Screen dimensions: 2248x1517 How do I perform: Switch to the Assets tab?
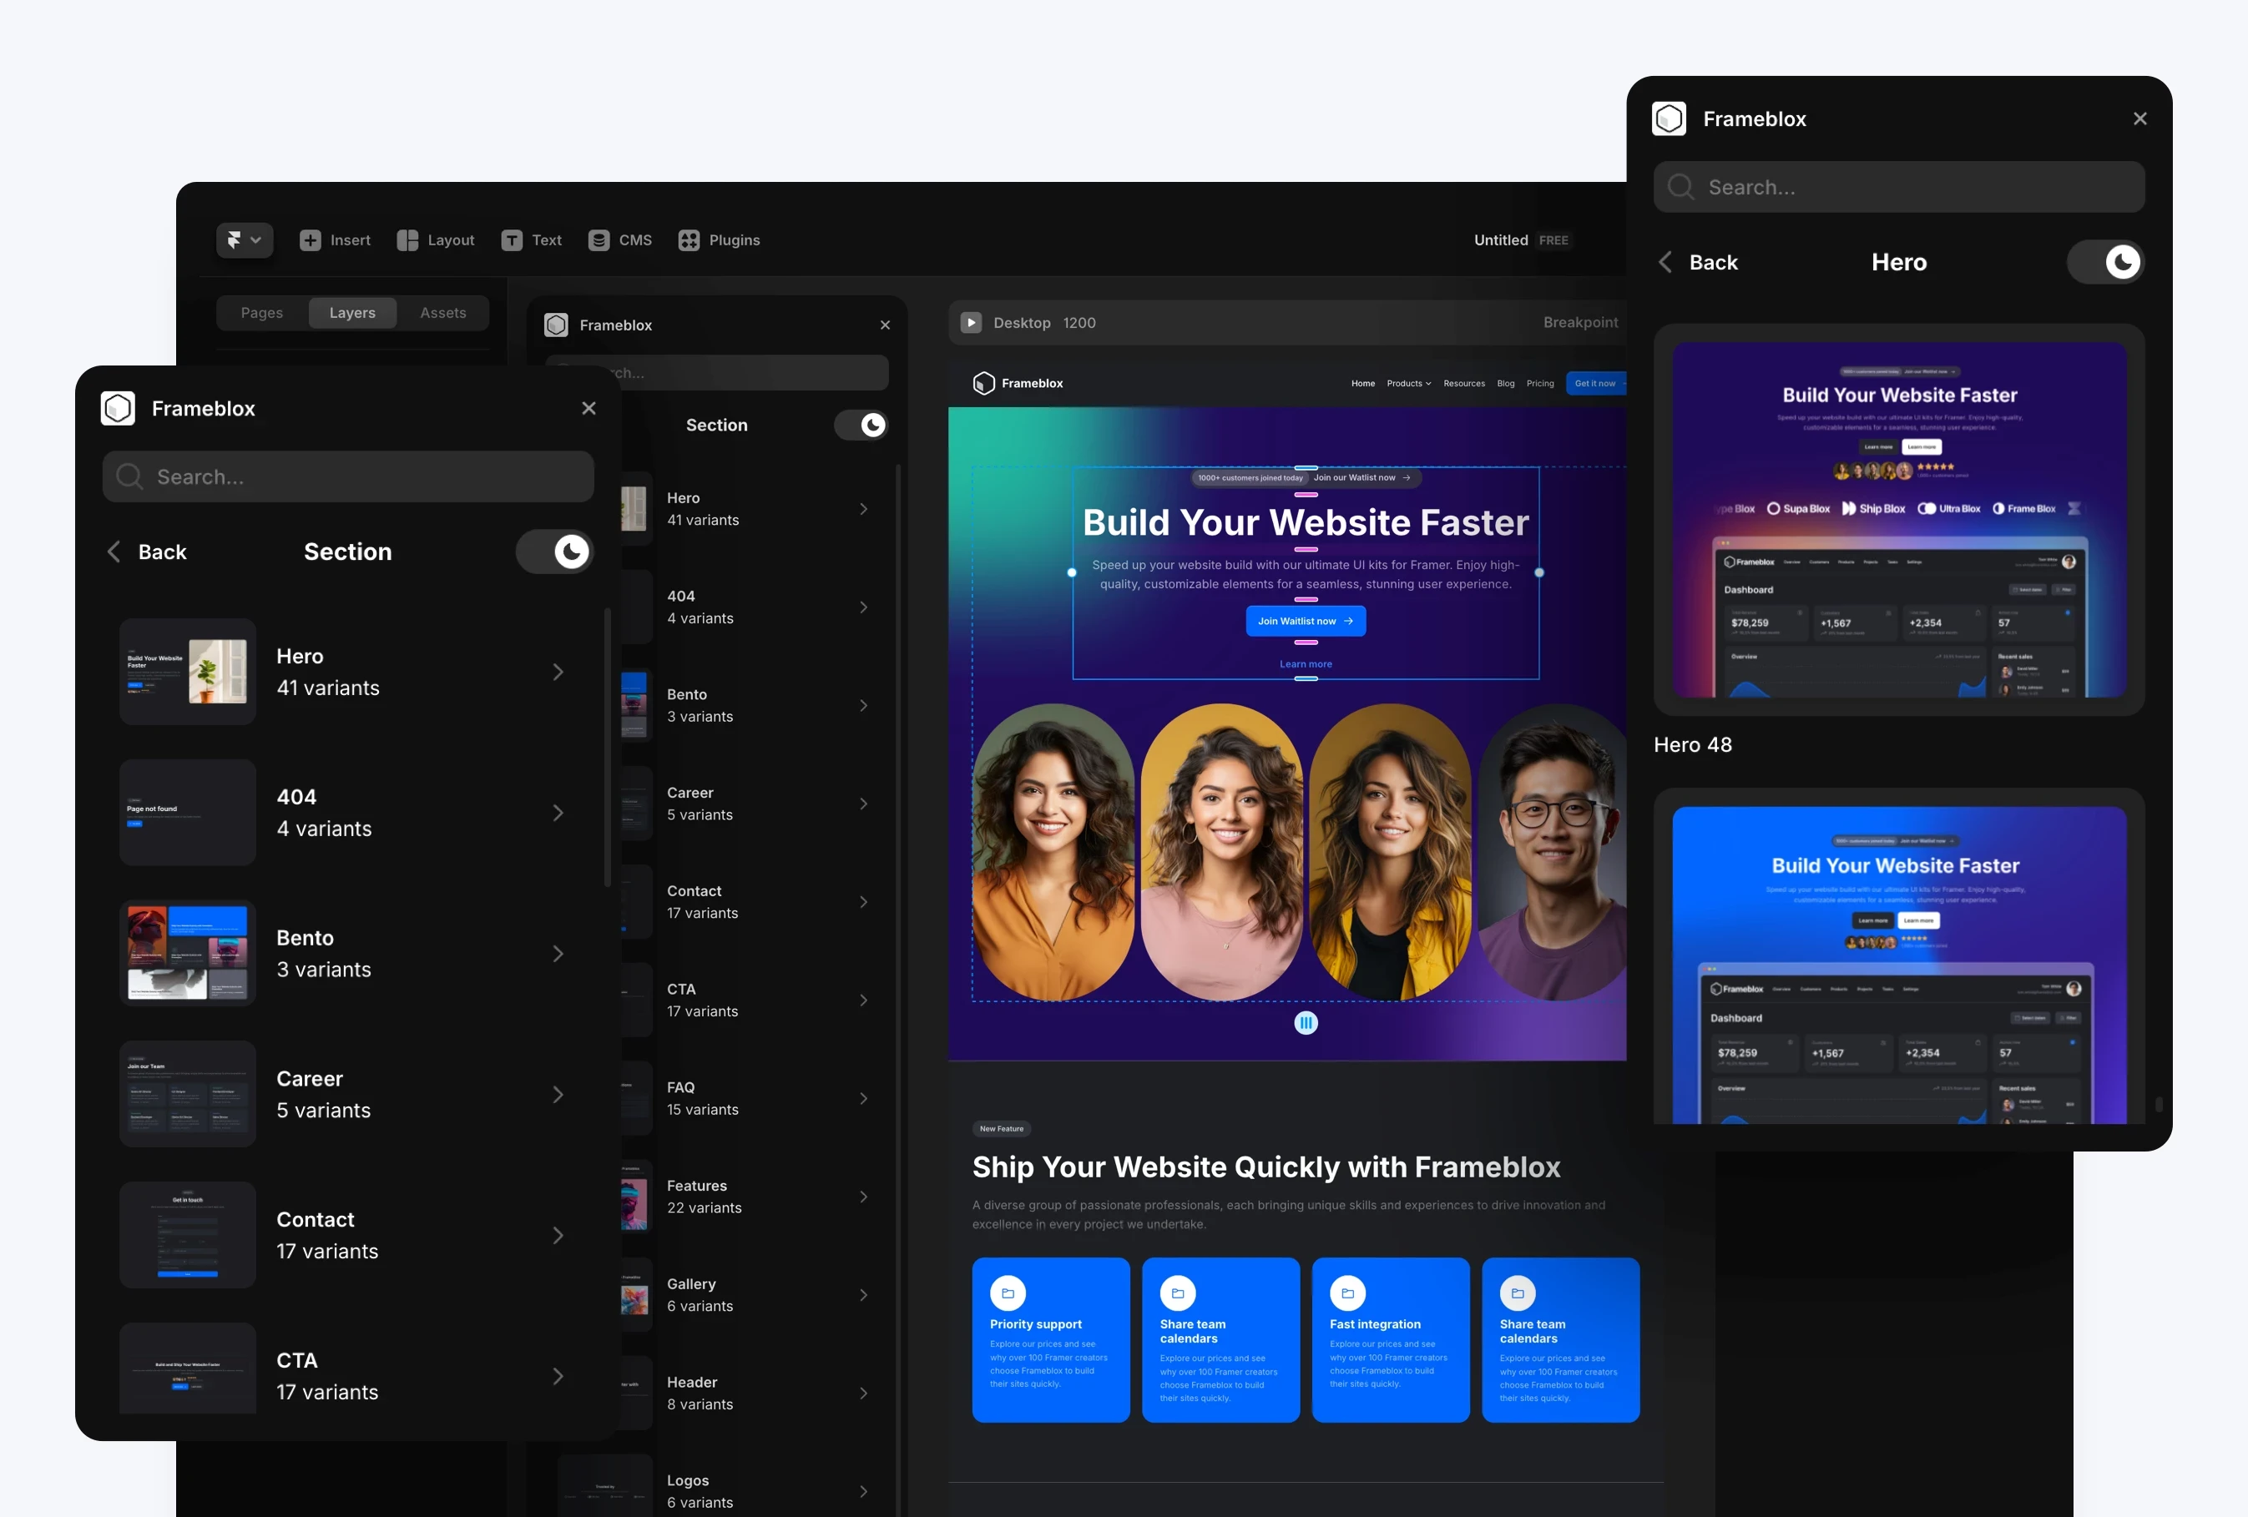[x=443, y=313]
